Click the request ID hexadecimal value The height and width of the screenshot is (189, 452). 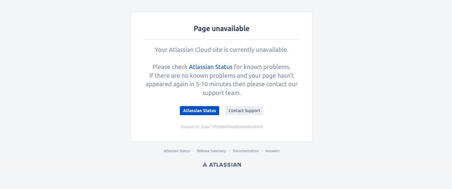click(x=232, y=127)
